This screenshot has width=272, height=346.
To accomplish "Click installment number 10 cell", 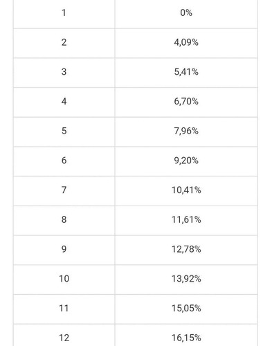I will tap(64, 280).
